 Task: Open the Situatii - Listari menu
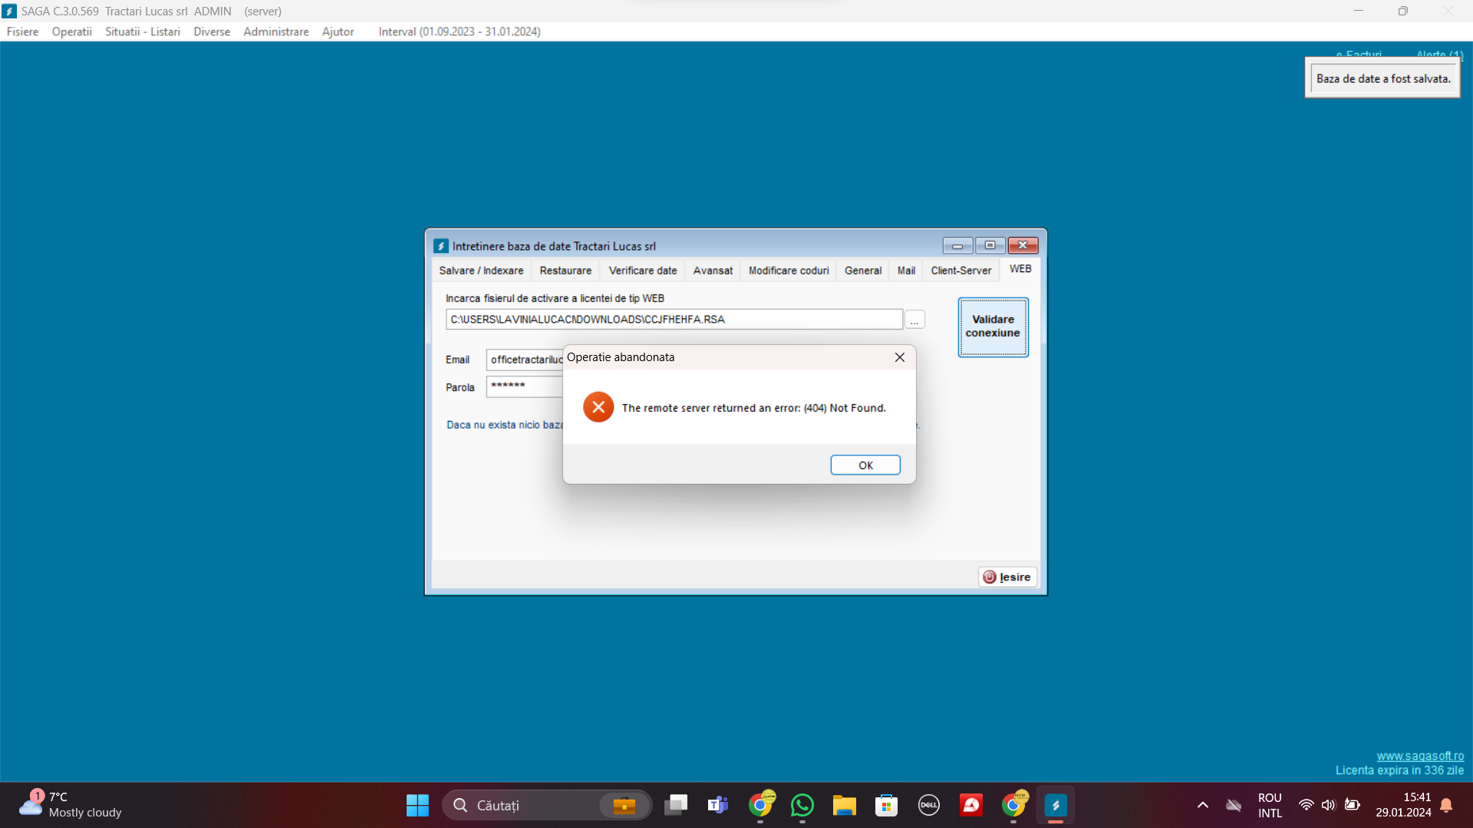(143, 31)
